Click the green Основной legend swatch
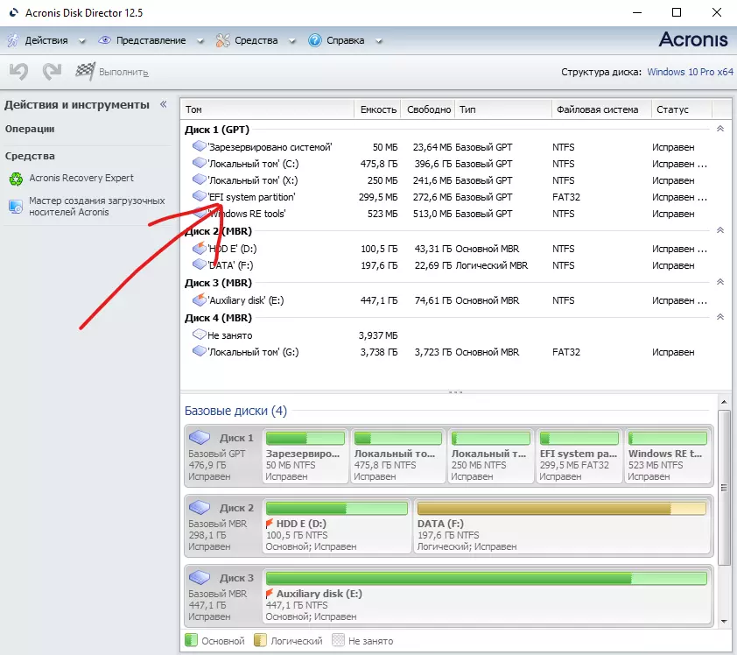This screenshot has height=655, width=737. click(x=191, y=640)
